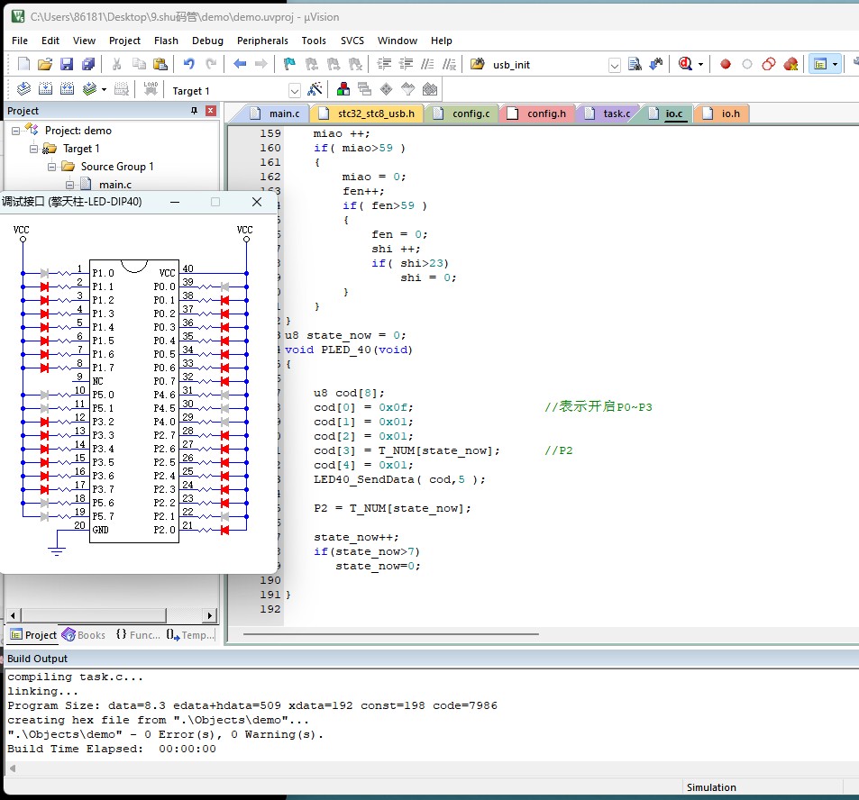The height and width of the screenshot is (800, 859).
Task: Download to flash LOAD icon
Action: point(151,88)
